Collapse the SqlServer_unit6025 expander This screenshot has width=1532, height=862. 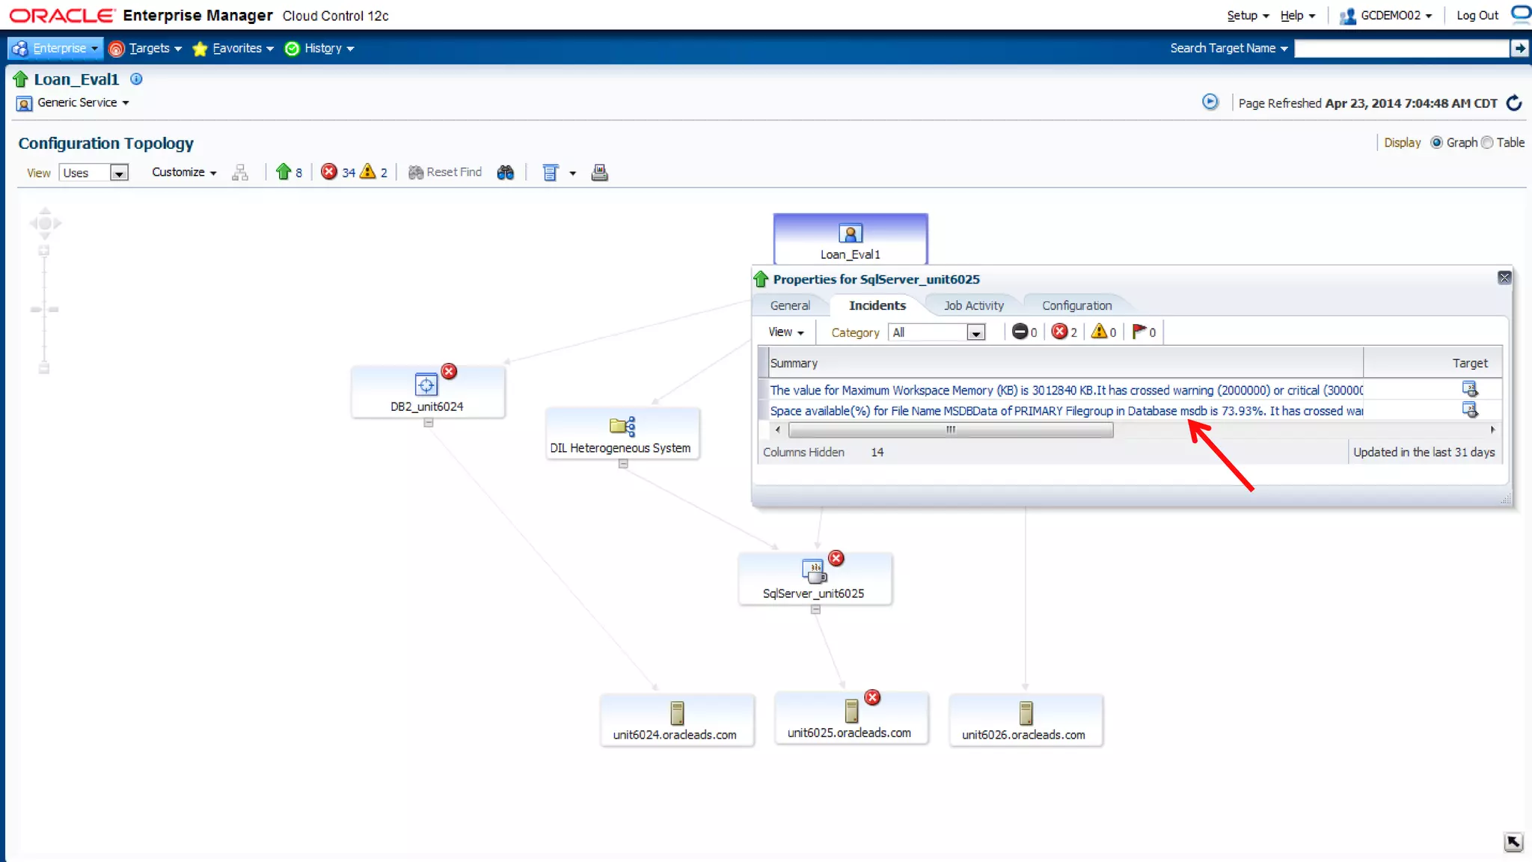[x=816, y=610]
